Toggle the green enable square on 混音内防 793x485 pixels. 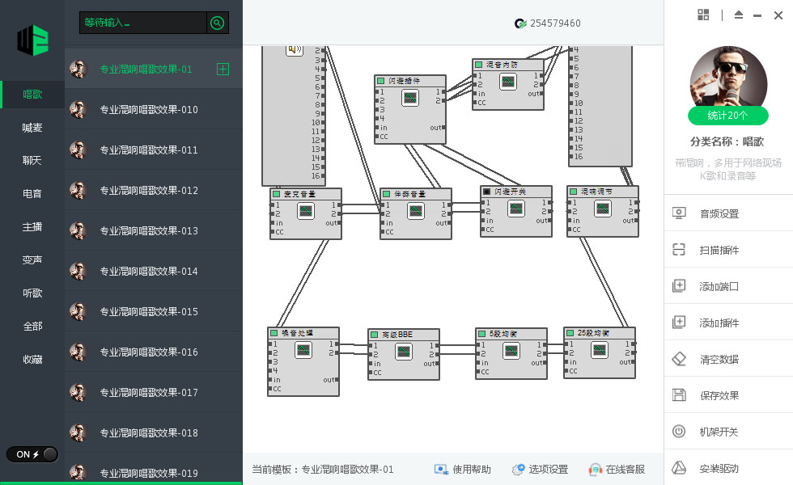[478, 65]
